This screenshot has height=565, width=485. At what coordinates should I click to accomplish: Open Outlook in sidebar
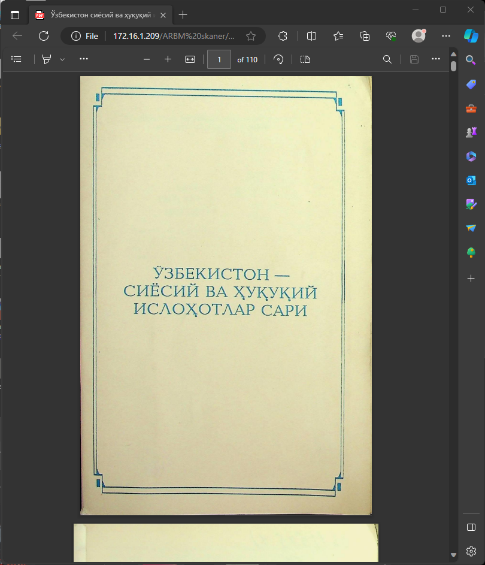click(x=471, y=180)
